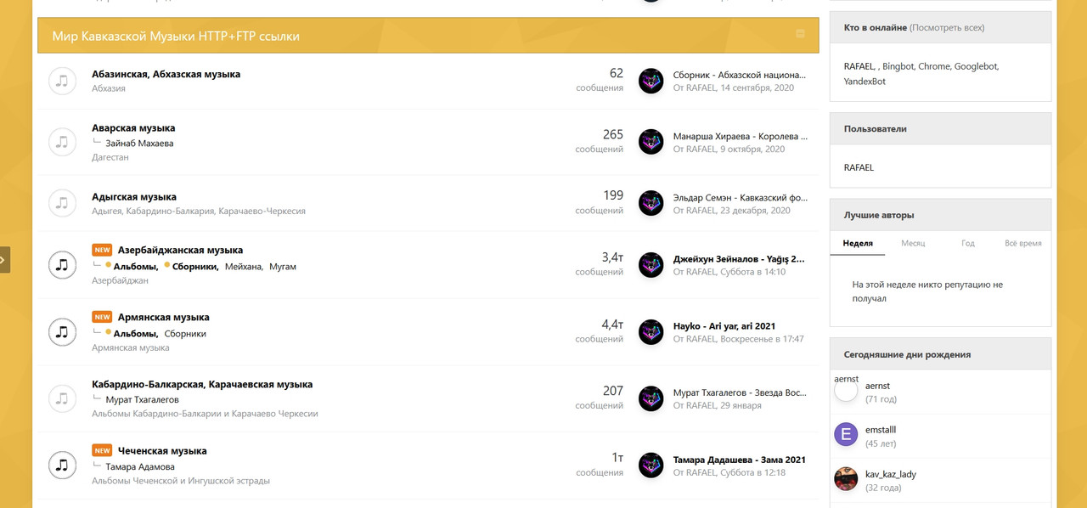Open RAFAEL avatar in the Аварская музыка row
The height and width of the screenshot is (508, 1087).
(651, 142)
